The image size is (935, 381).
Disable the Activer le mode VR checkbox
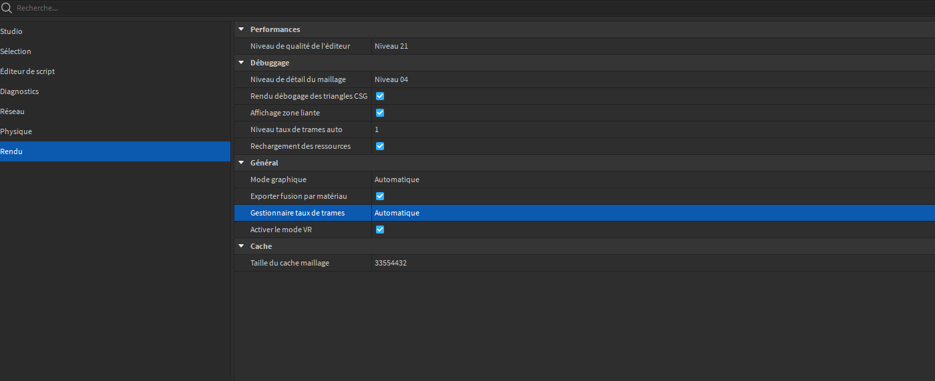(380, 230)
